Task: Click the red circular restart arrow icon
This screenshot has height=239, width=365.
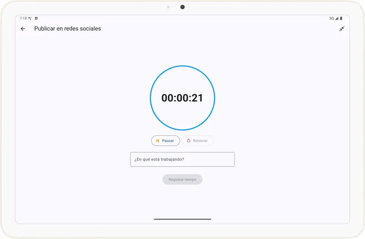Action: 188,141
